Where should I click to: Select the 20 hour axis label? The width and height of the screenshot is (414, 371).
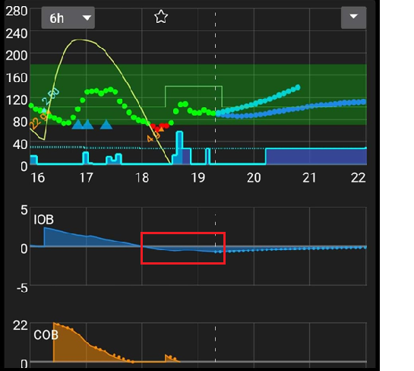click(254, 178)
